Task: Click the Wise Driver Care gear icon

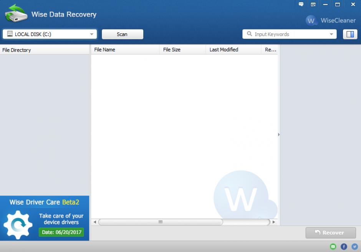Action: point(18,225)
